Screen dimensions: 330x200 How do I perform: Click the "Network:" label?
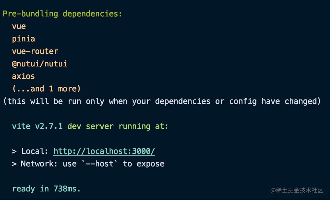coord(39,164)
